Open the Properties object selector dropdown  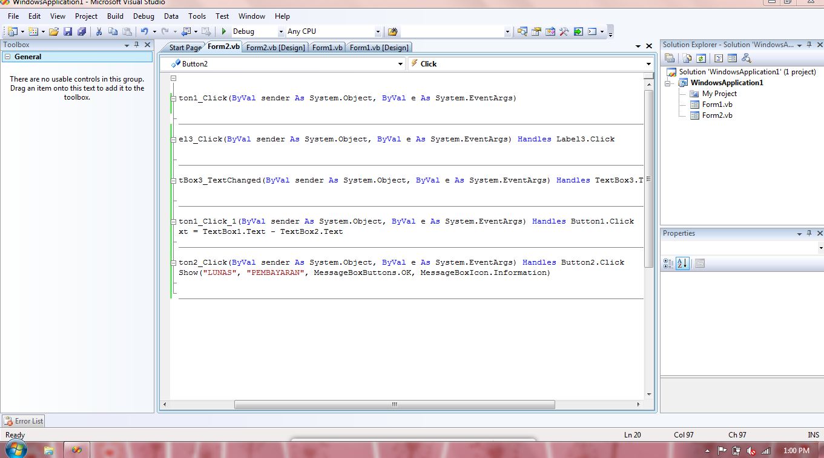click(x=820, y=248)
